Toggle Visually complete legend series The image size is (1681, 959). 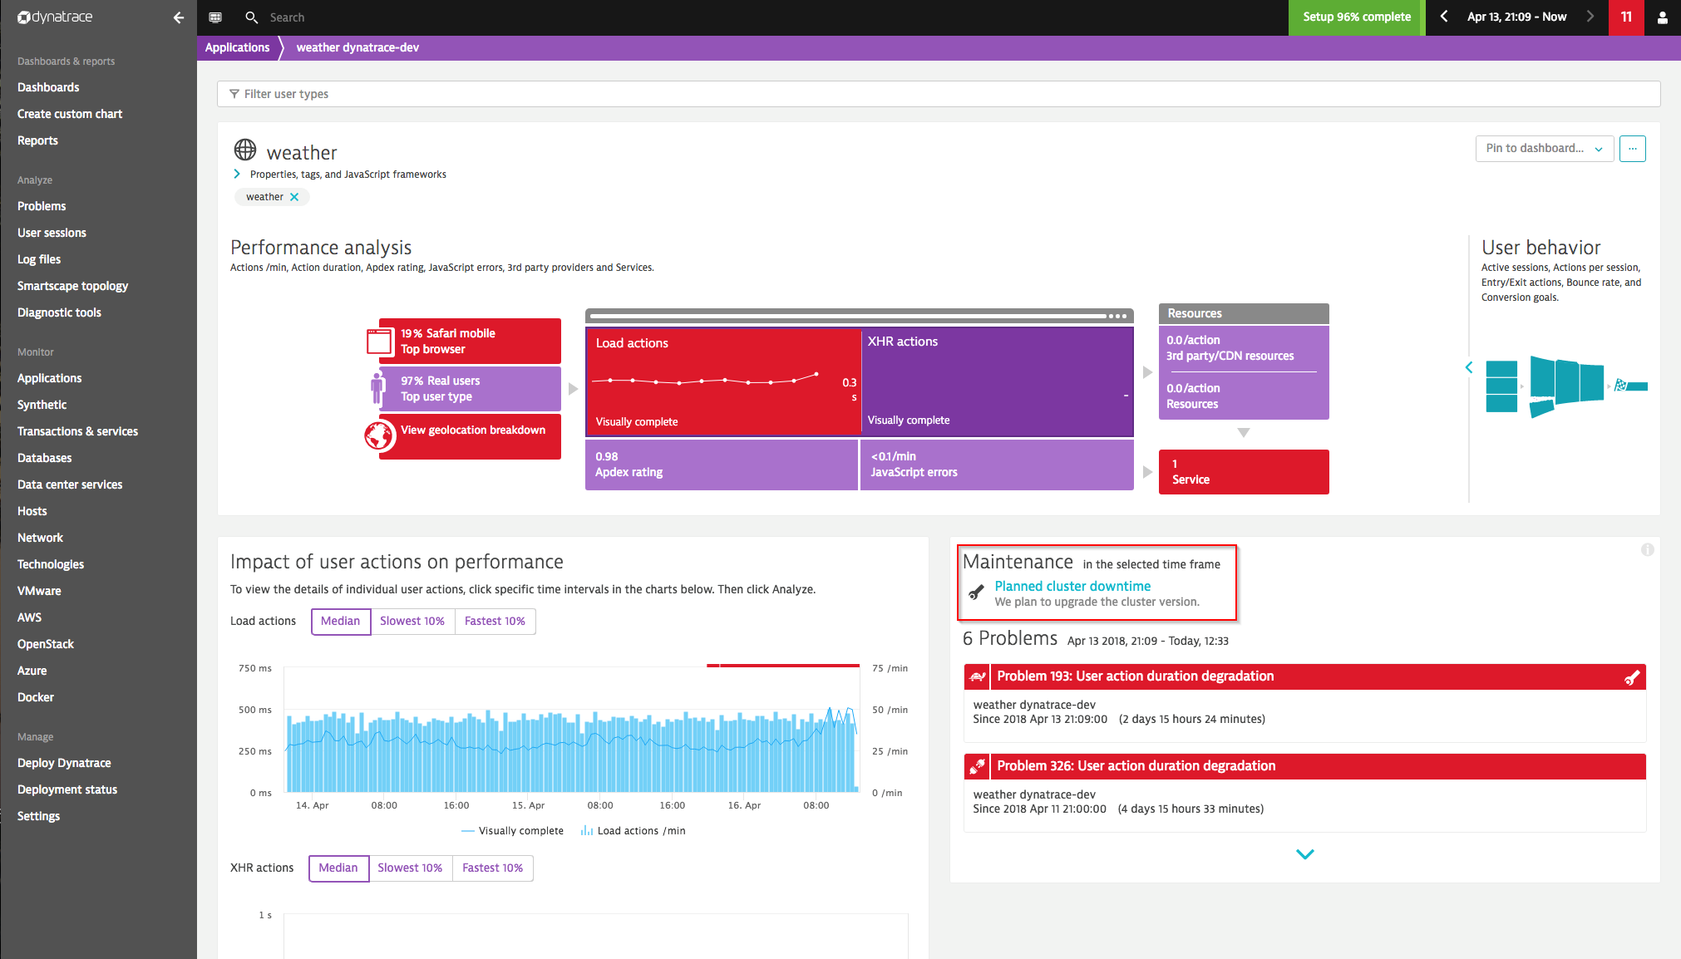[512, 831]
